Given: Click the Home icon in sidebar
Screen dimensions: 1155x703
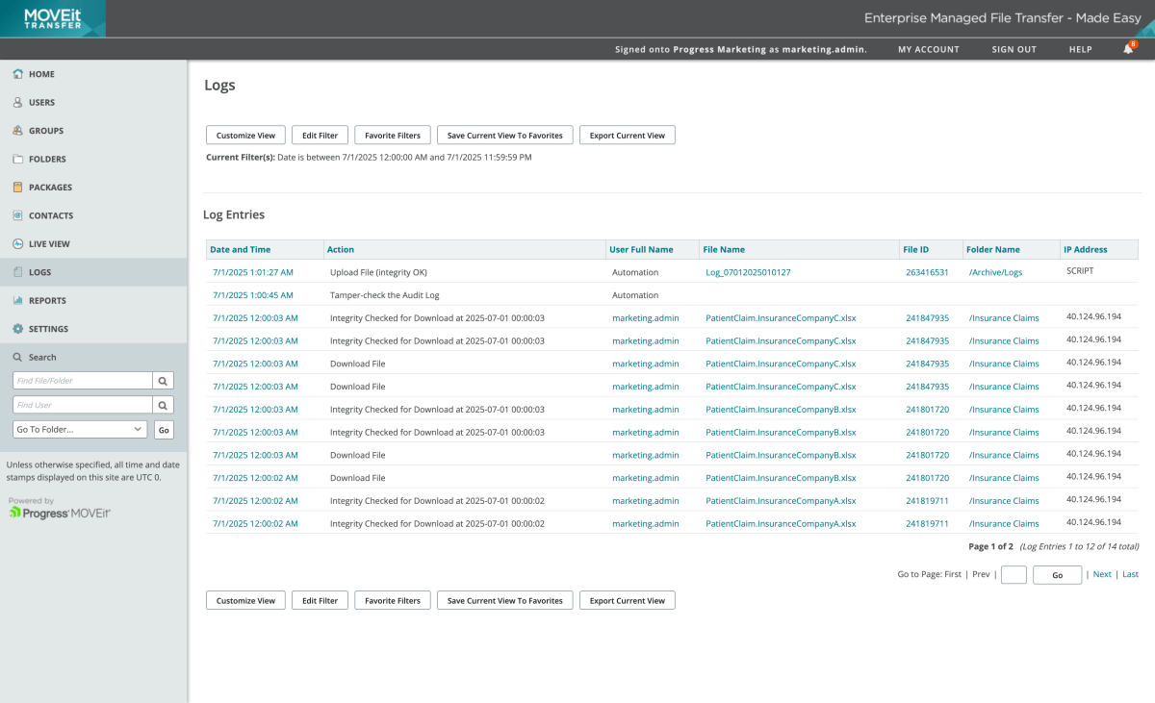Looking at the screenshot, I should (18, 74).
